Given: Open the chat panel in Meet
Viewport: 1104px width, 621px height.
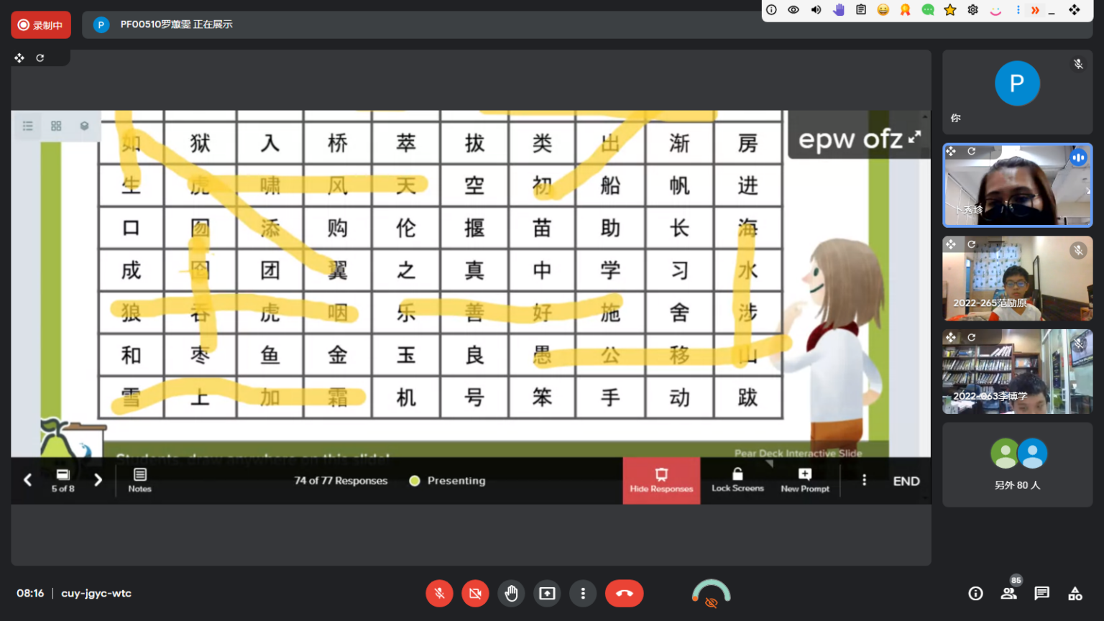Looking at the screenshot, I should coord(1041,594).
